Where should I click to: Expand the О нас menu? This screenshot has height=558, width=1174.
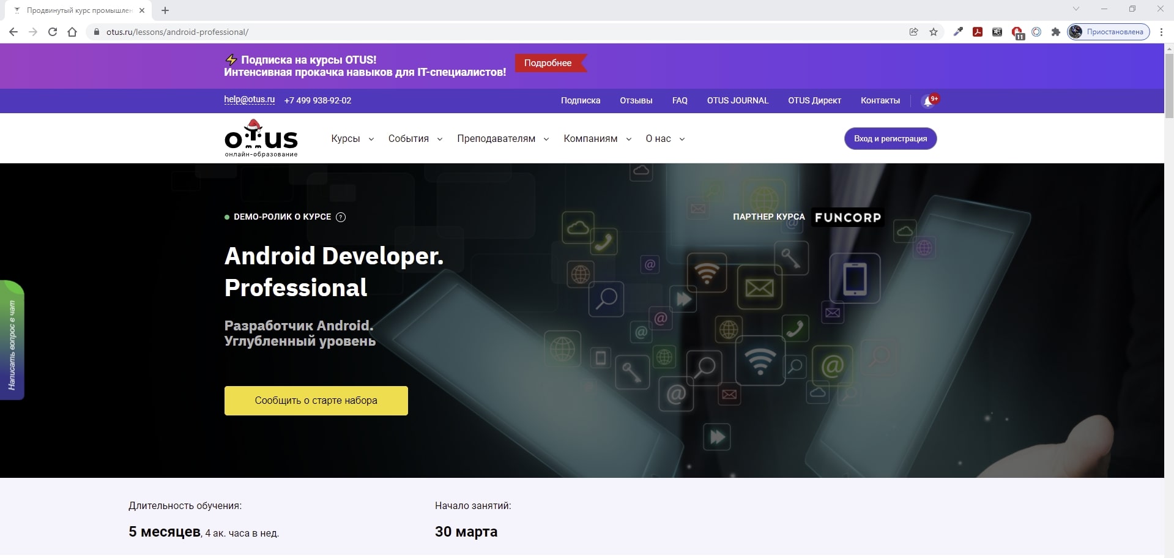pyautogui.click(x=665, y=139)
